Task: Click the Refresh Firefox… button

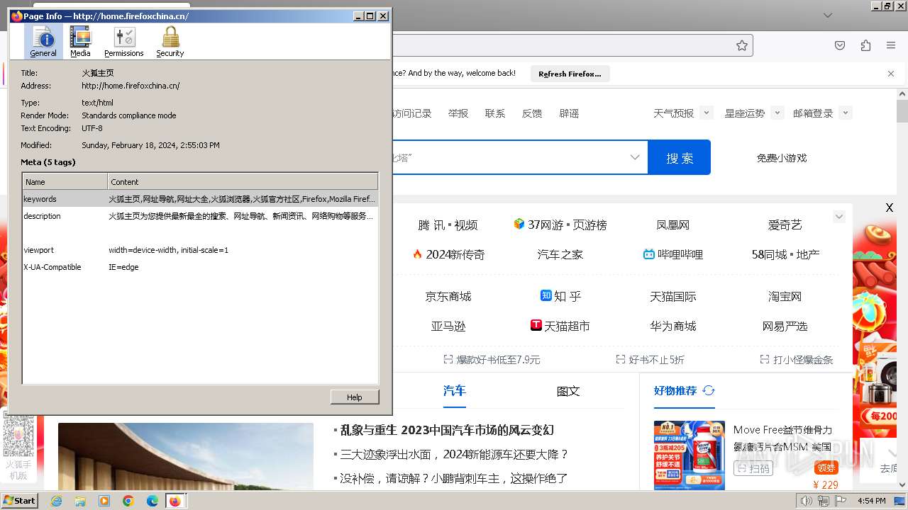Action: 570,74
